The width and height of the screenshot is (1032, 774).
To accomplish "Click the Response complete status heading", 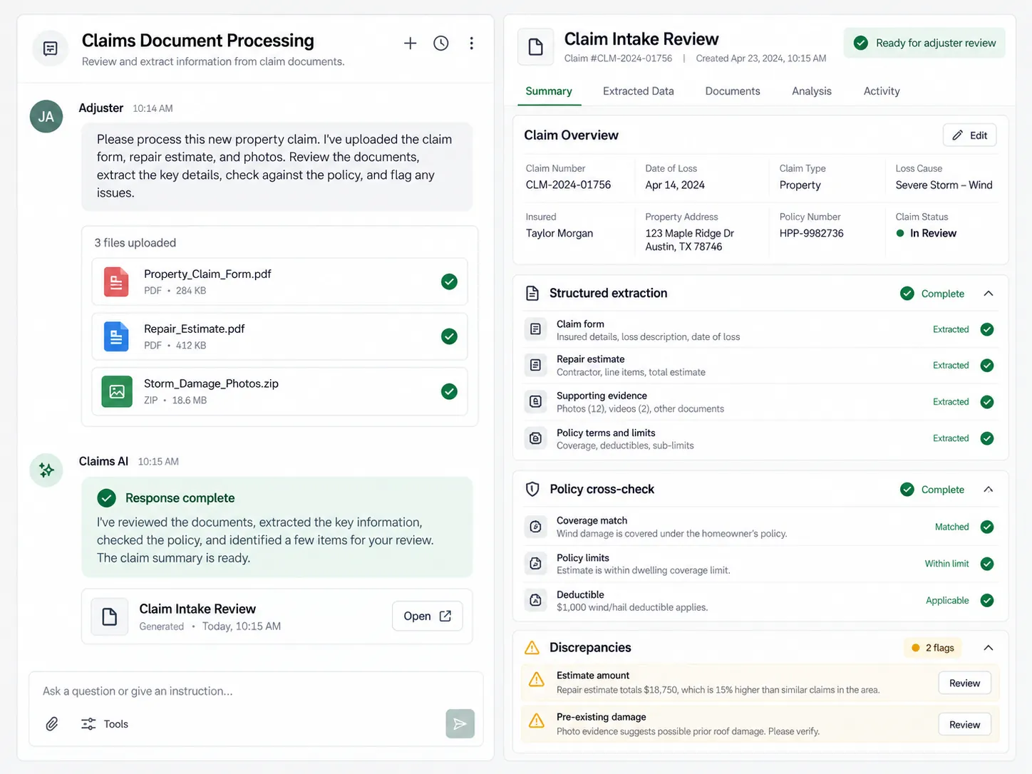I will tap(180, 498).
